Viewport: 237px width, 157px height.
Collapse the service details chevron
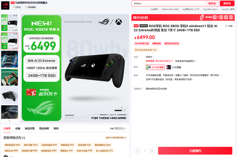tap(221, 75)
